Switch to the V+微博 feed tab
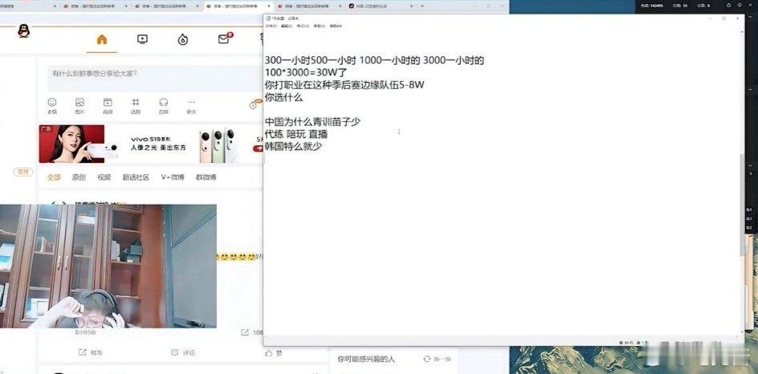The image size is (758, 374). point(173,177)
